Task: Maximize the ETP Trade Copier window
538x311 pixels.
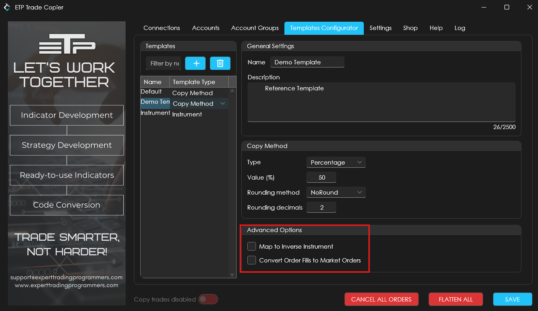Action: (507, 7)
